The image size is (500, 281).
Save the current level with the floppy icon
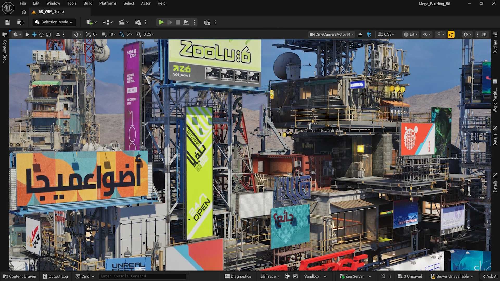[x=8, y=22]
